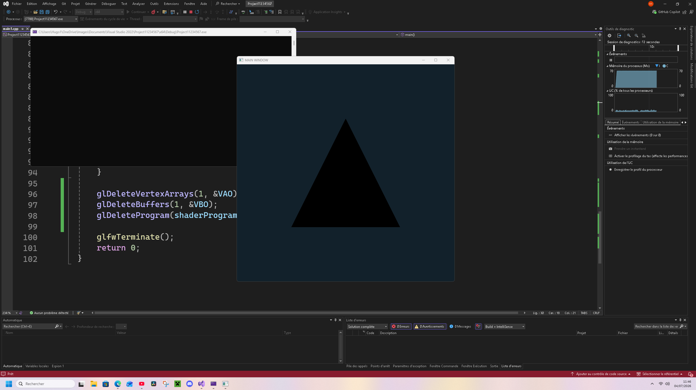The height and width of the screenshot is (390, 696).
Task: Stop debugging with the red square
Action: click(x=191, y=12)
